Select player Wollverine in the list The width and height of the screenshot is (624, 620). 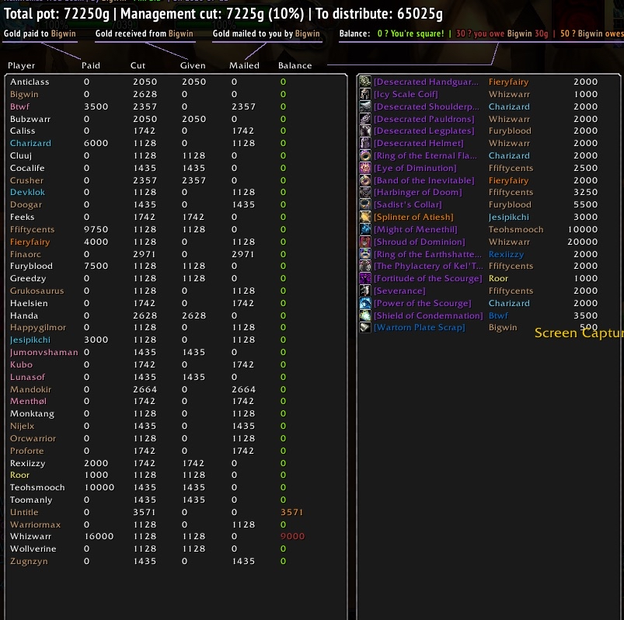pos(33,549)
